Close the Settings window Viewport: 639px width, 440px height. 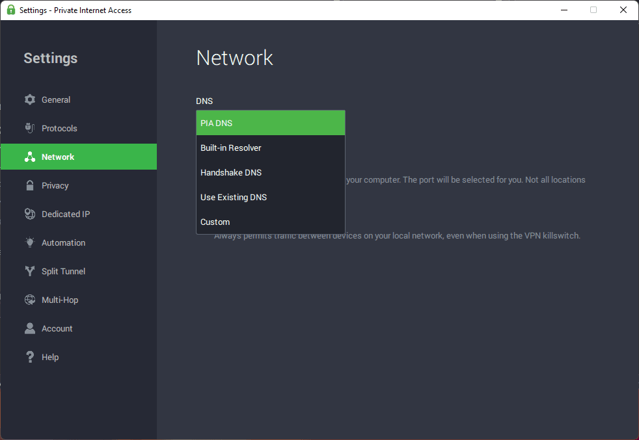pos(623,10)
